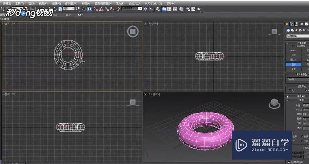Image resolution: width=309 pixels, height=164 pixels.
Task: Switch to the Modify panel icon
Action: pyautogui.click(x=292, y=24)
